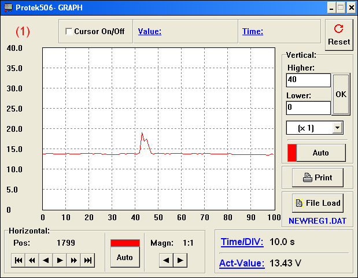Click the fast forward horizontal button
This screenshot has width=358, height=278.
[x=74, y=261]
